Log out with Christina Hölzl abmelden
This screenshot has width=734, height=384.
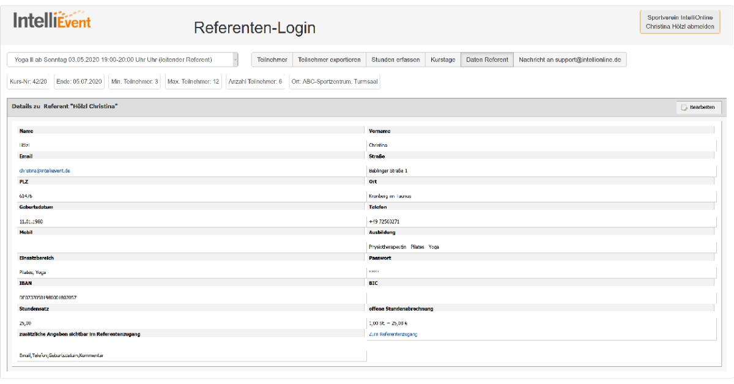tap(680, 25)
